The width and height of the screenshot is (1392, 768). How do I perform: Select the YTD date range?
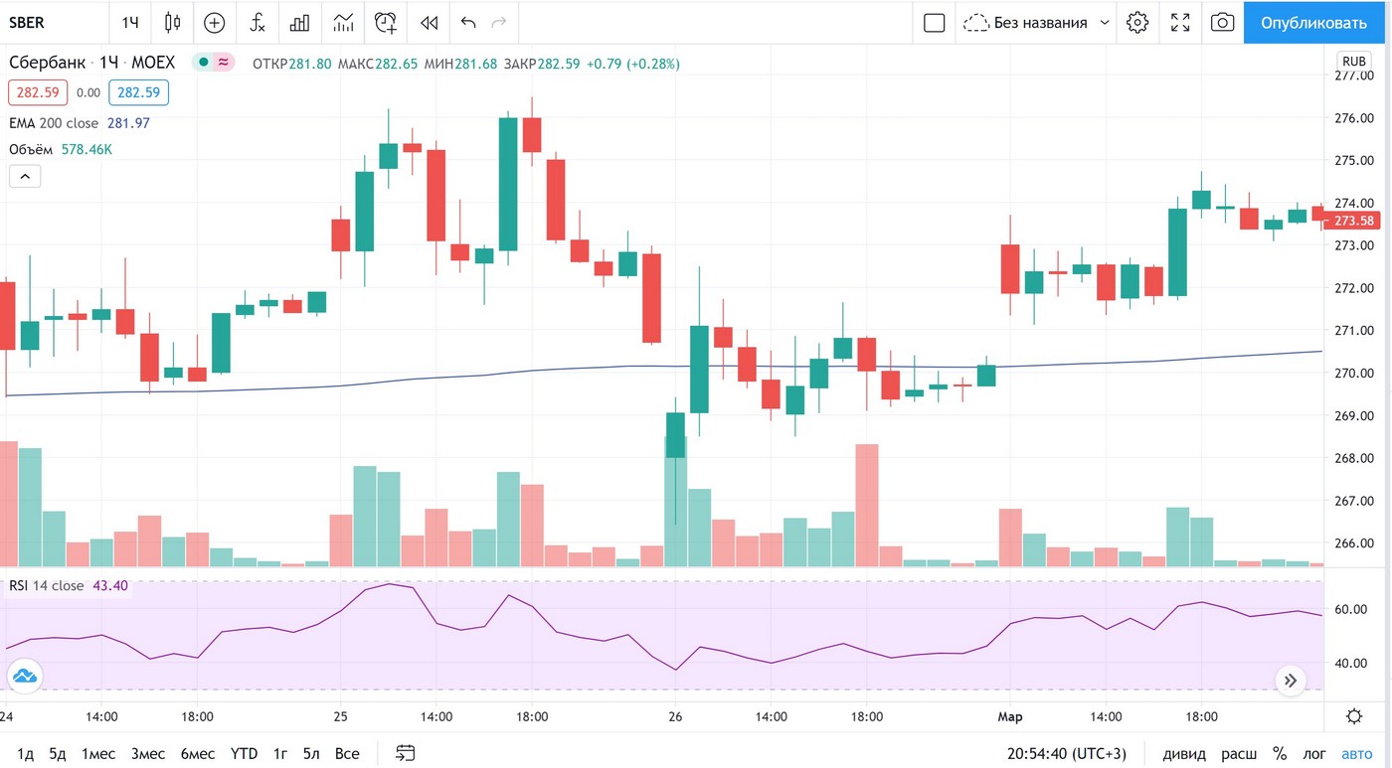244,753
